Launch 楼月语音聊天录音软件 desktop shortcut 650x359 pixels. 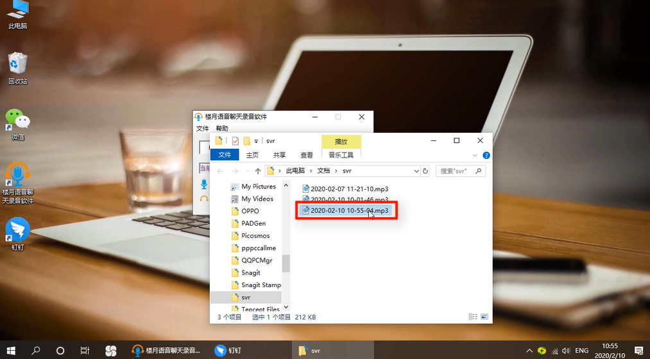pos(17,183)
